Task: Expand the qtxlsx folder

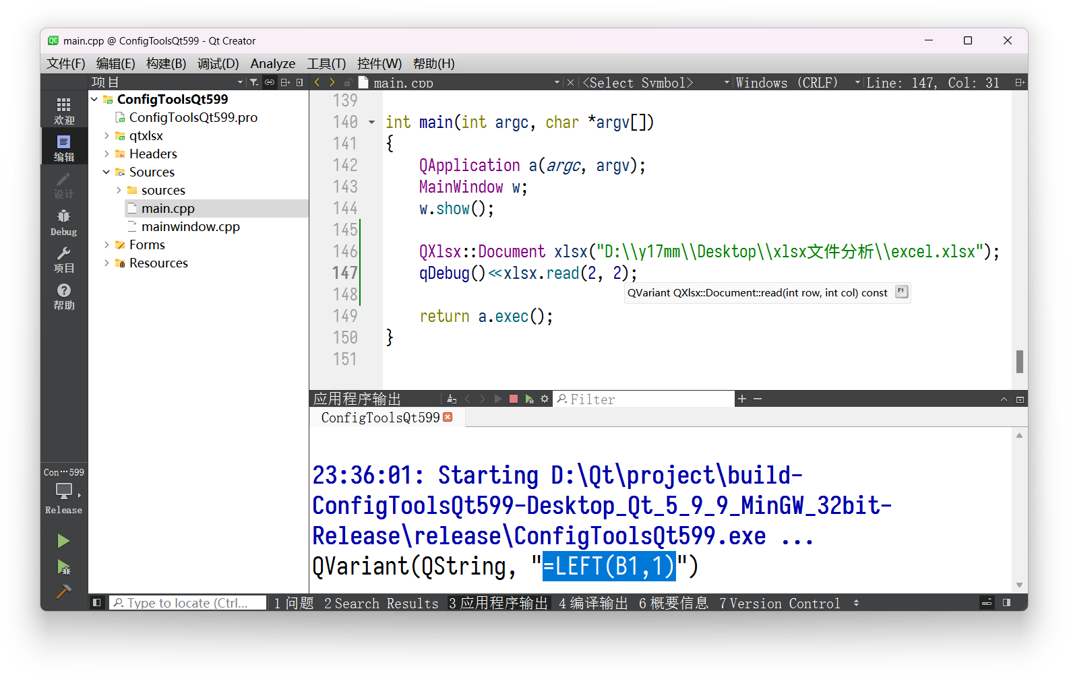Action: 106,135
